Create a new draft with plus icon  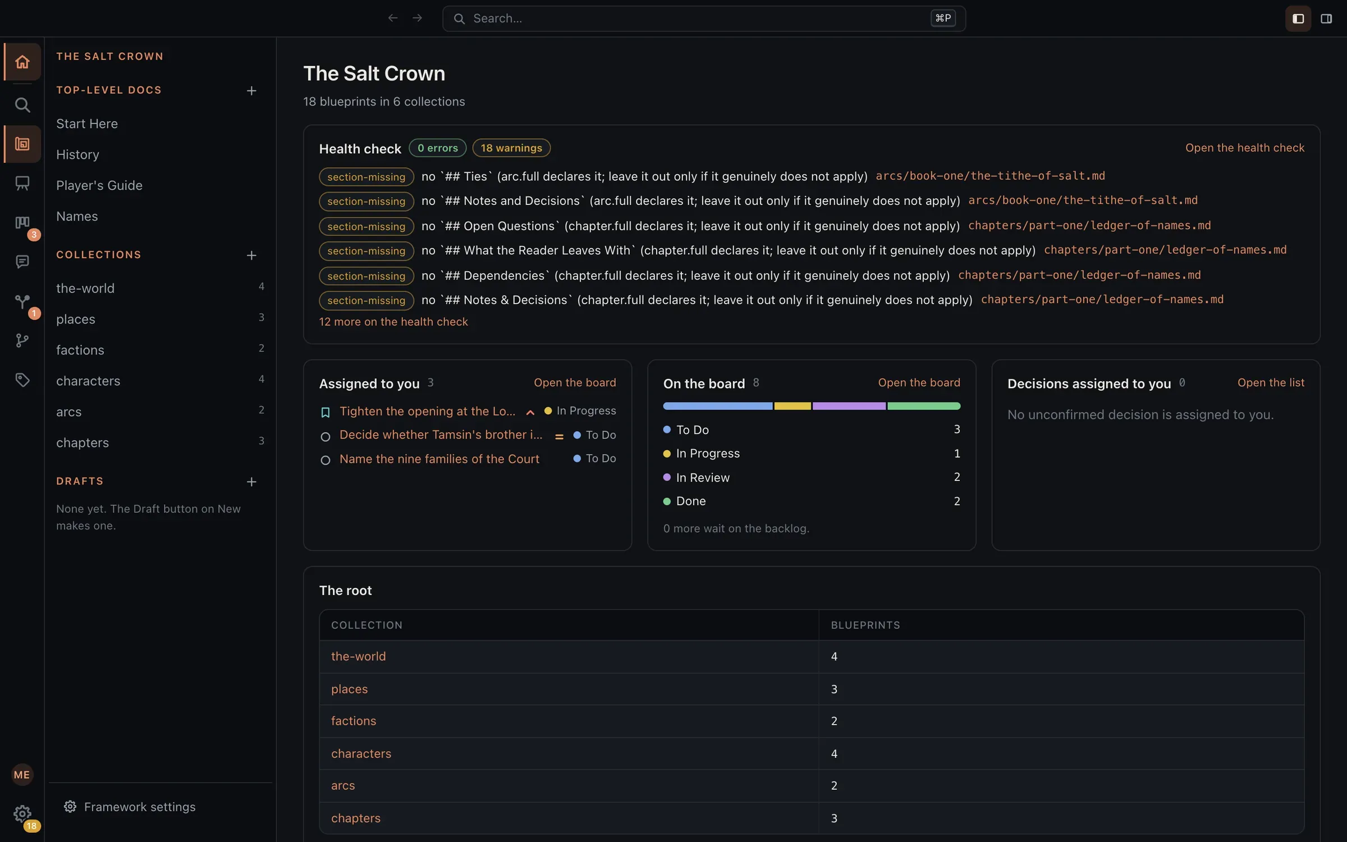(x=251, y=482)
